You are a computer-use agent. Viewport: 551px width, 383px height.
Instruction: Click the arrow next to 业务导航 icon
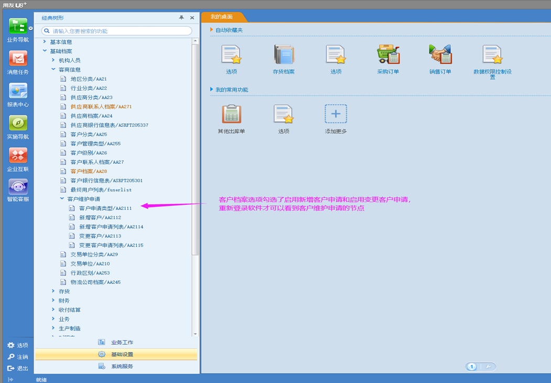pyautogui.click(x=30, y=28)
